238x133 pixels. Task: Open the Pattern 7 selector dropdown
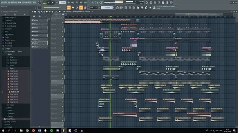pos(107,7)
